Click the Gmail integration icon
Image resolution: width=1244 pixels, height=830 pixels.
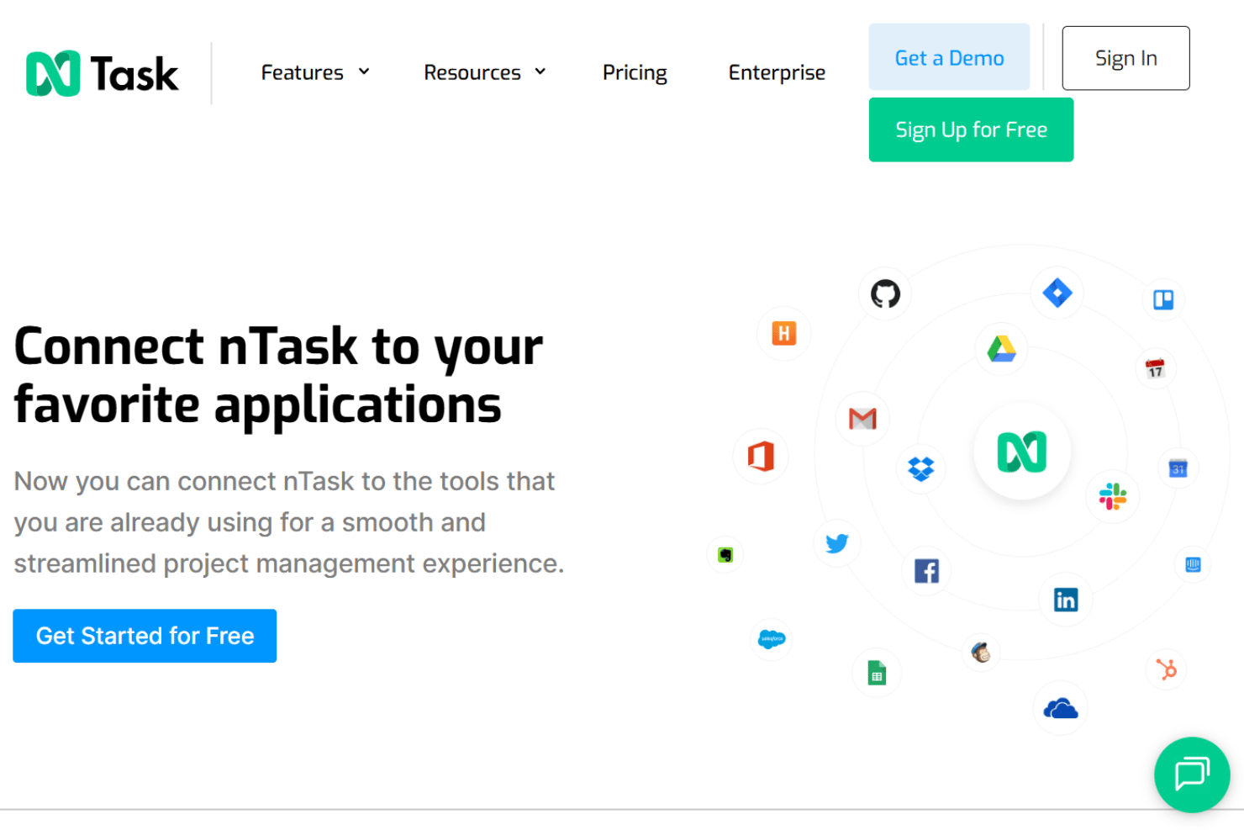(x=862, y=418)
